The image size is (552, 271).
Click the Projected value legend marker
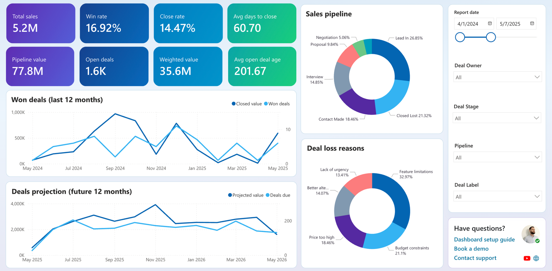pyautogui.click(x=230, y=195)
